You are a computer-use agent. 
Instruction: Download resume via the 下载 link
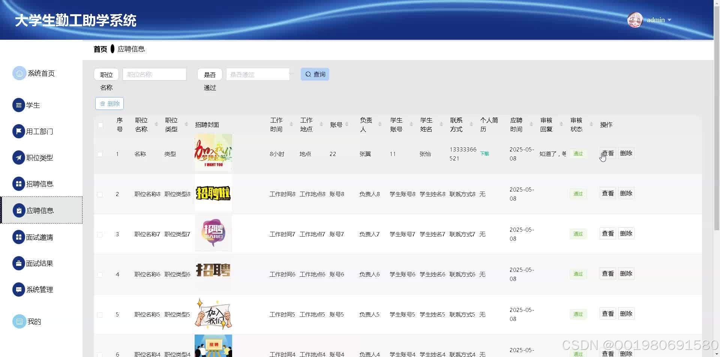coord(484,153)
